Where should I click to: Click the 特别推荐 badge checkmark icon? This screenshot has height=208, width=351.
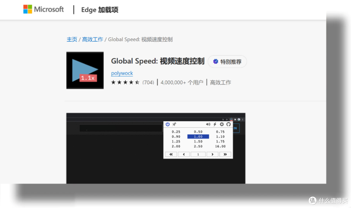coord(216,62)
